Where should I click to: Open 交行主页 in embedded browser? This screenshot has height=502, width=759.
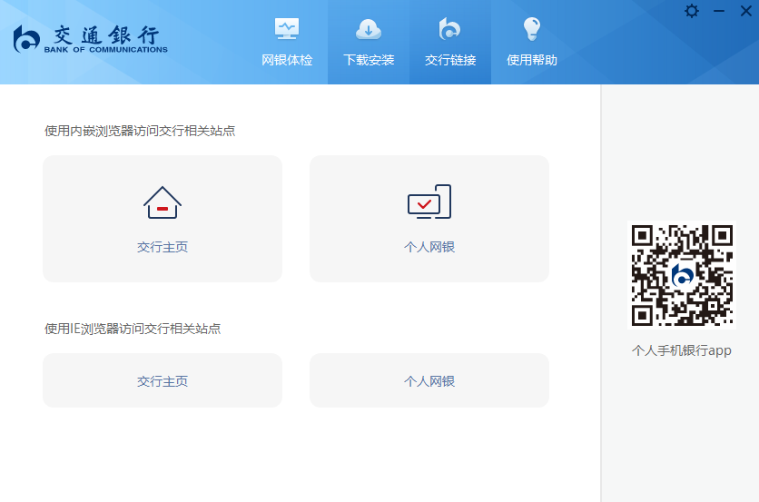(163, 219)
